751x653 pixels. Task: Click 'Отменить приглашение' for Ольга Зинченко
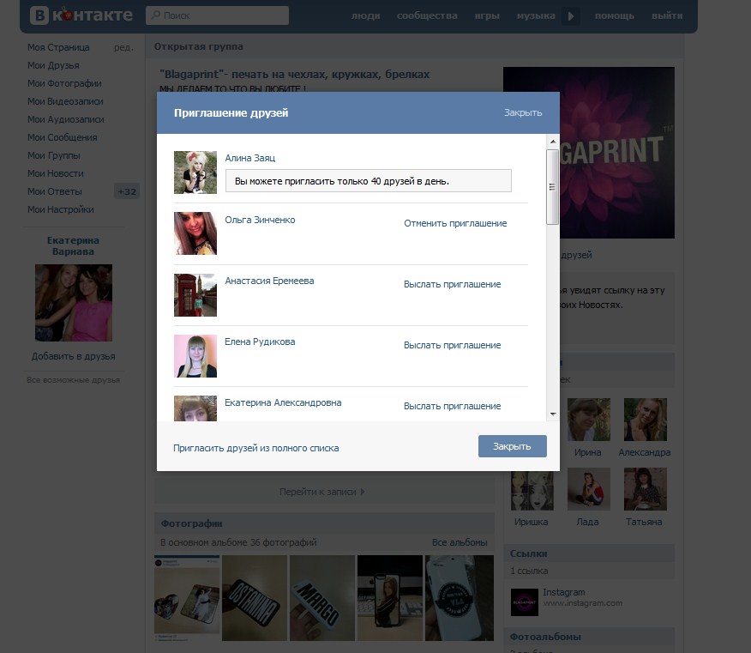coord(455,223)
